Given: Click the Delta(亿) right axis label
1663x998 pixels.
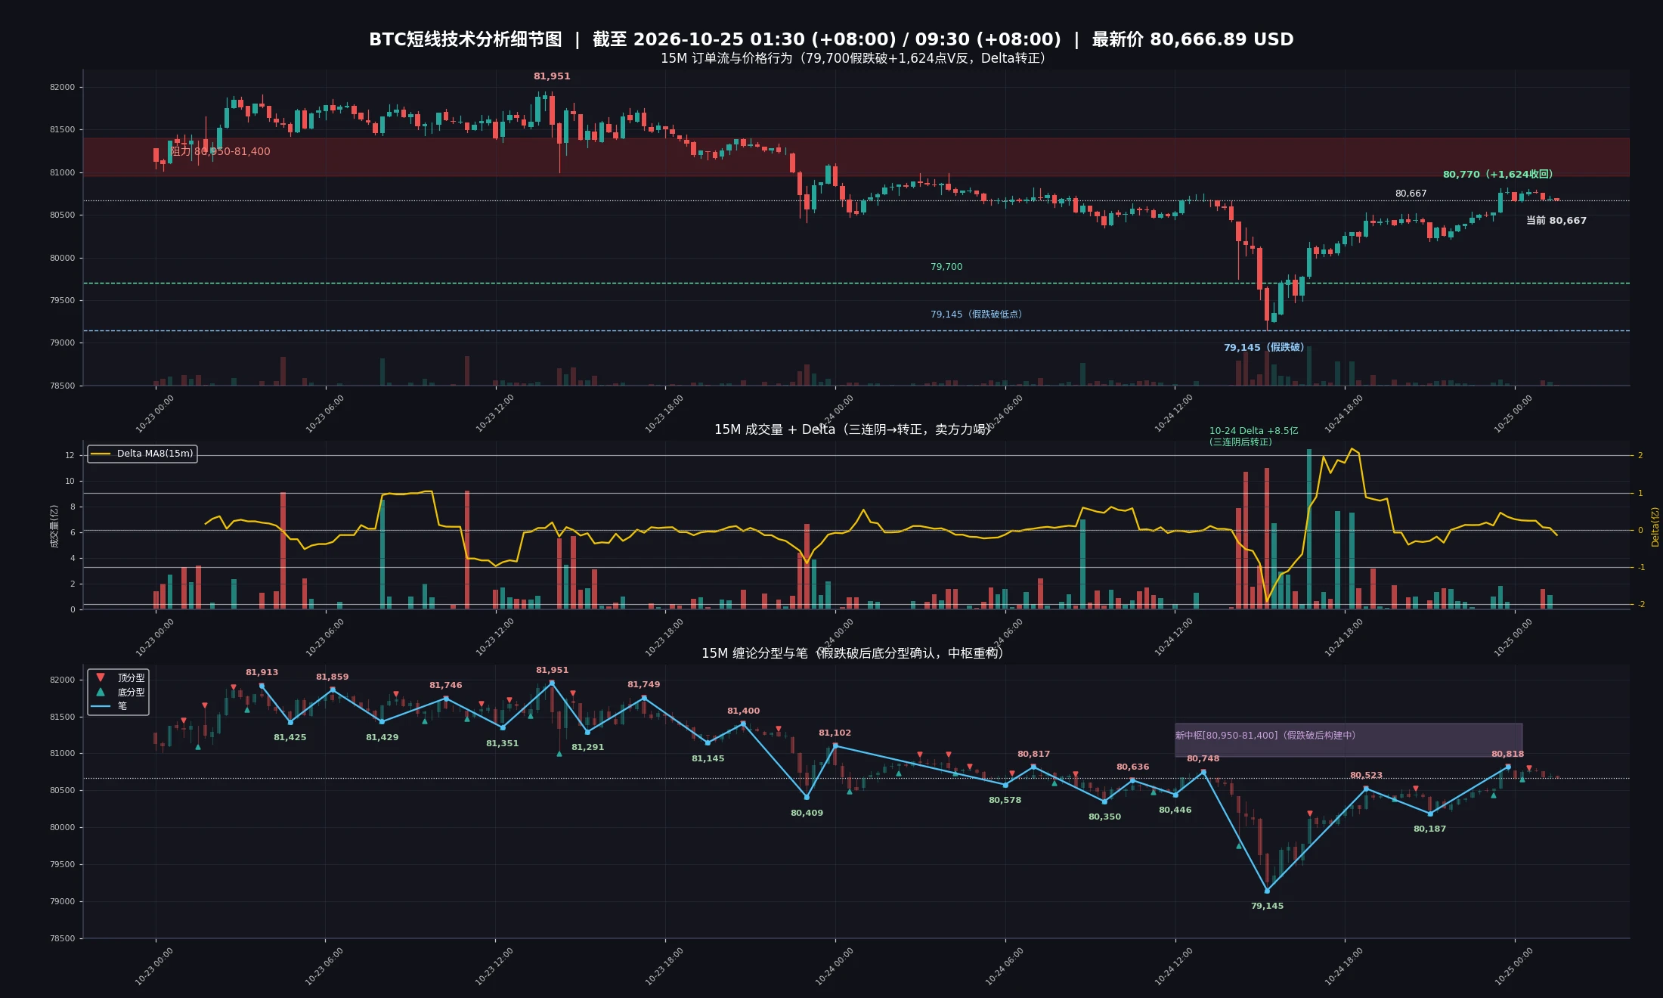Looking at the screenshot, I should coord(1655,527).
